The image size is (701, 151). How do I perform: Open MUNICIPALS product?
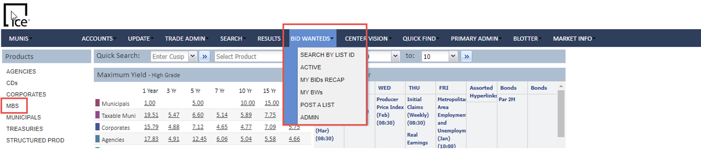pyautogui.click(x=23, y=117)
